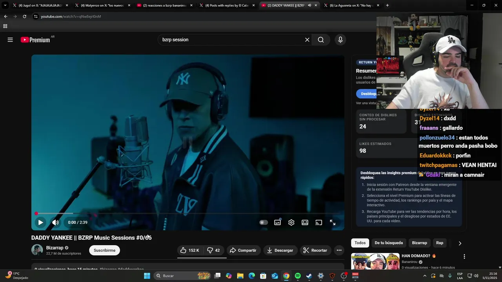Like the video with 152 K likes

(x=190, y=250)
